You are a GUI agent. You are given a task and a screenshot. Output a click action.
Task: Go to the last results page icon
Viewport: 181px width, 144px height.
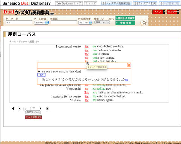click(x=48, y=108)
